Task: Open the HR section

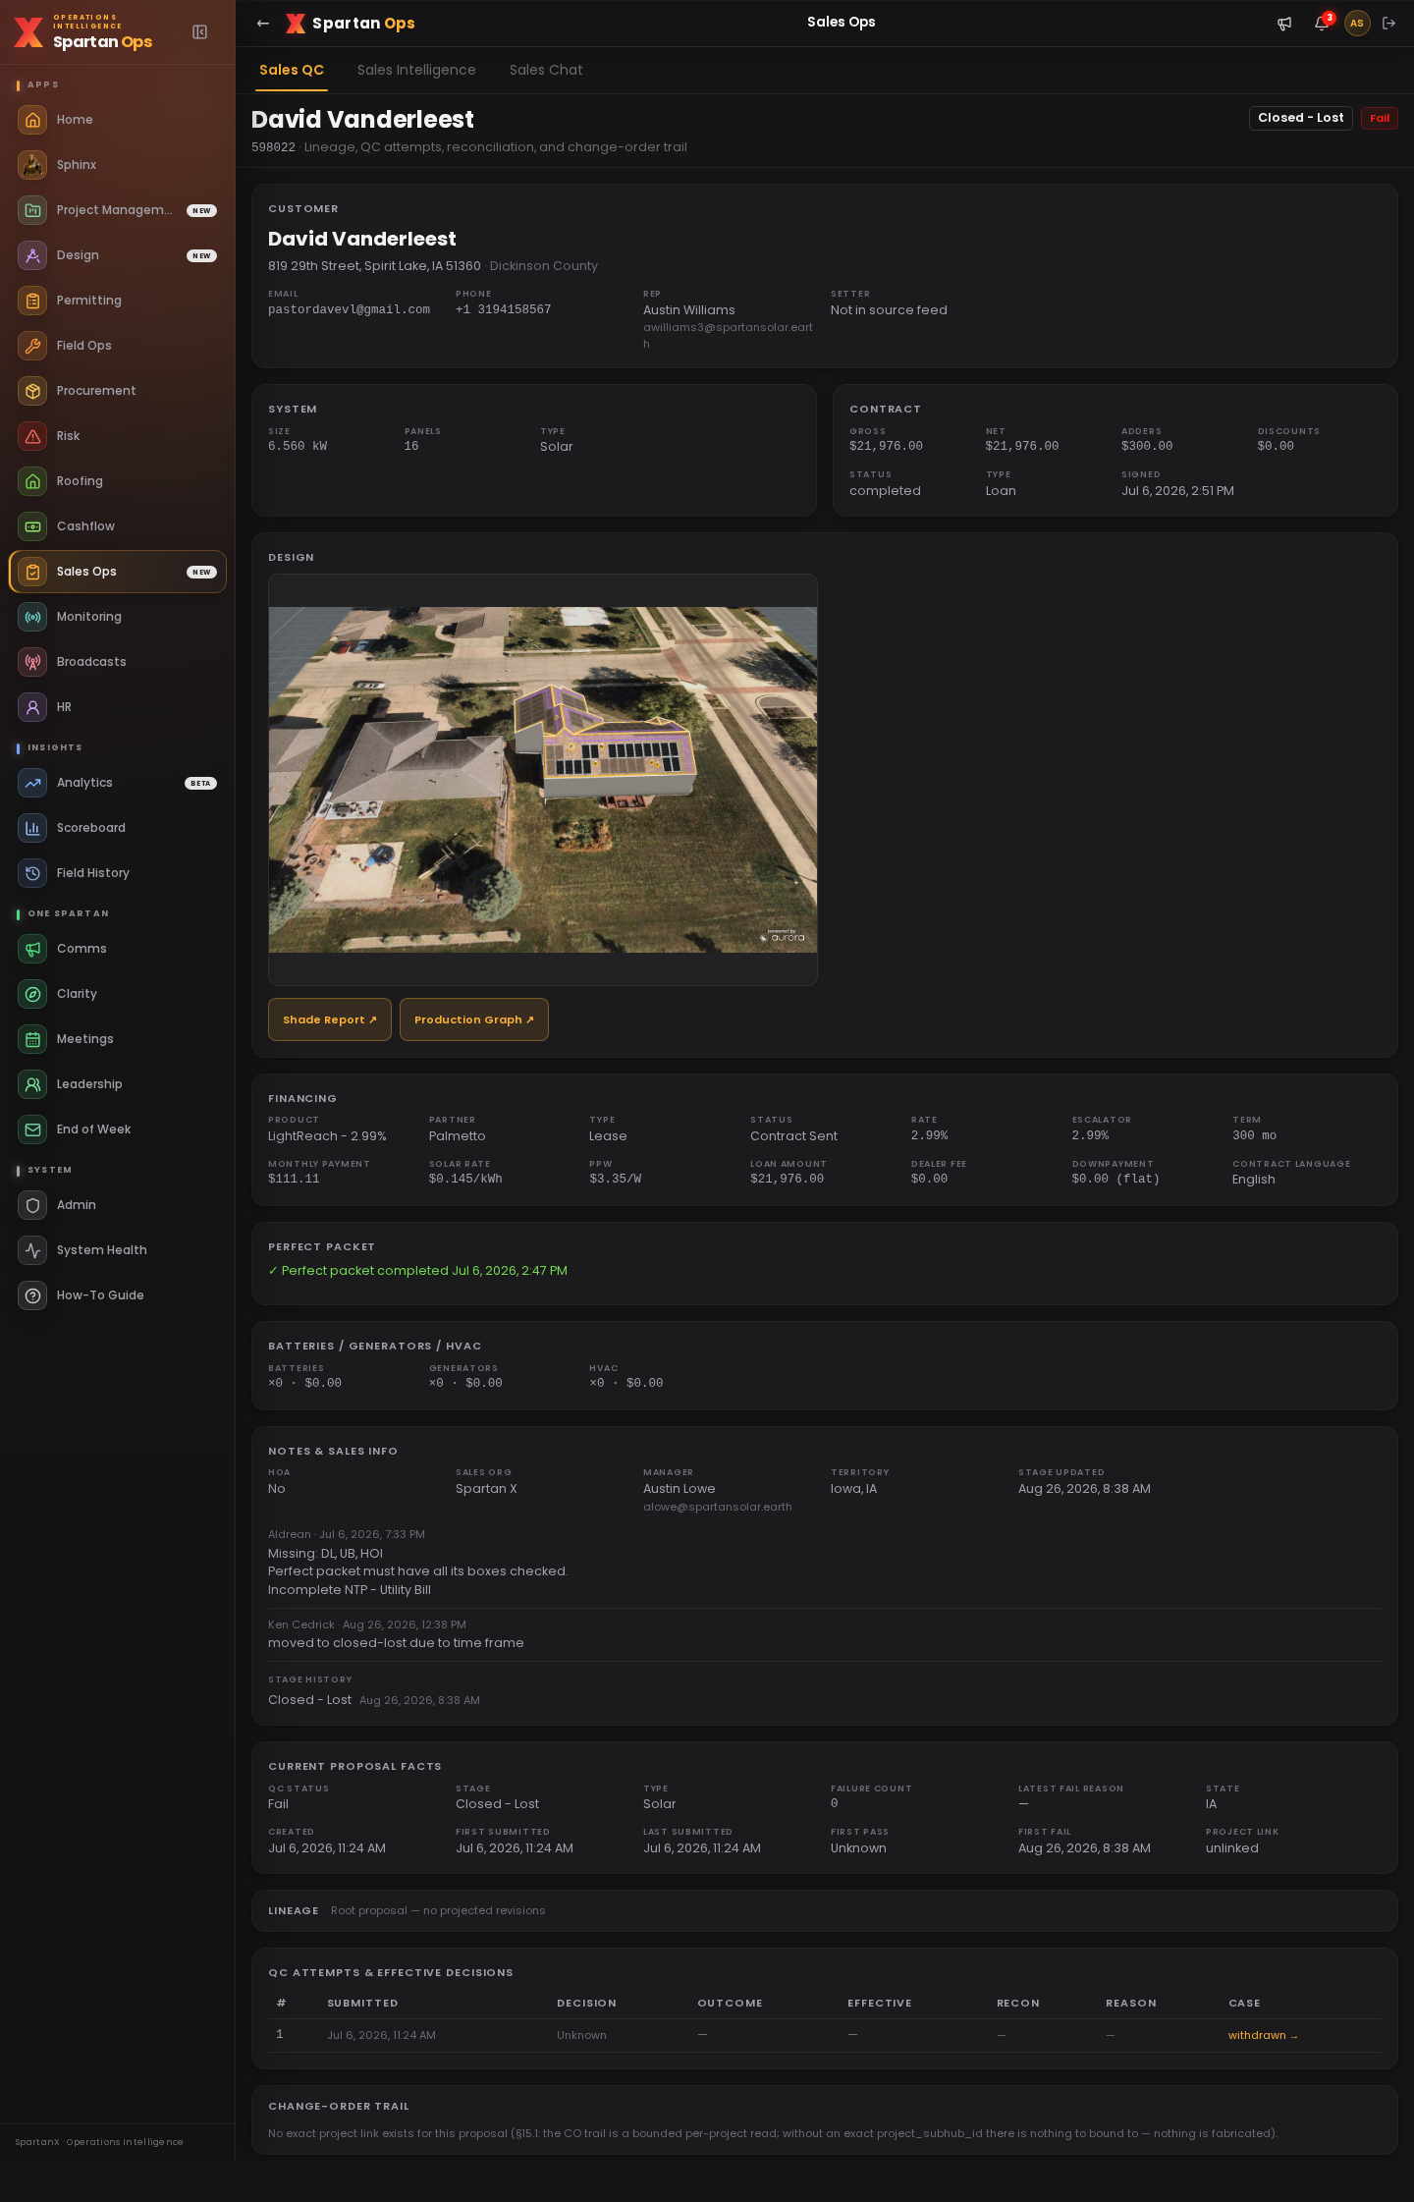Action: [x=118, y=707]
